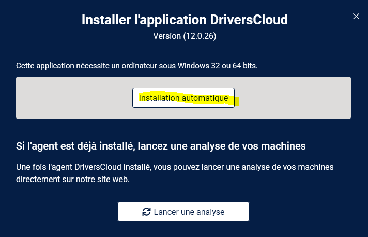368x237 pixels.
Task: Click the Installation automatique button
Action: pyautogui.click(x=183, y=98)
